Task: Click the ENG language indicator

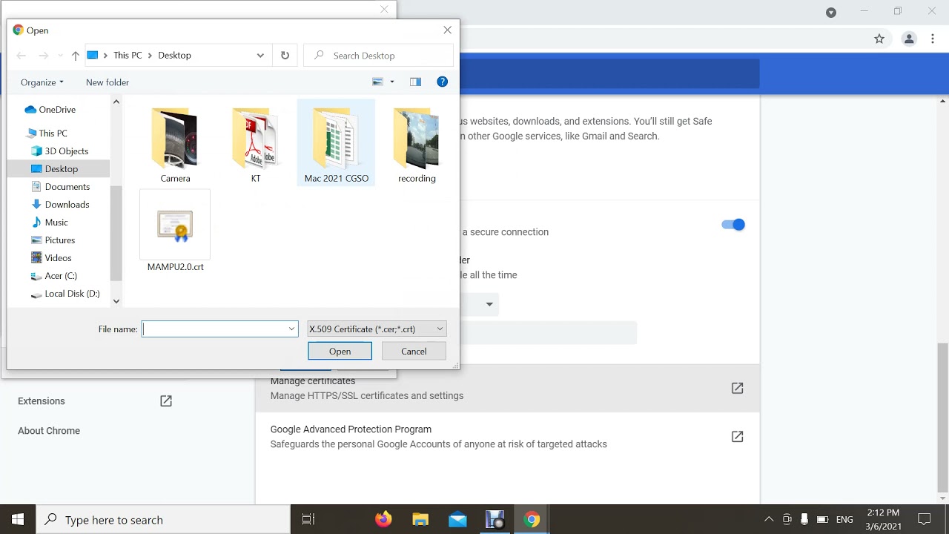Action: pyautogui.click(x=844, y=520)
